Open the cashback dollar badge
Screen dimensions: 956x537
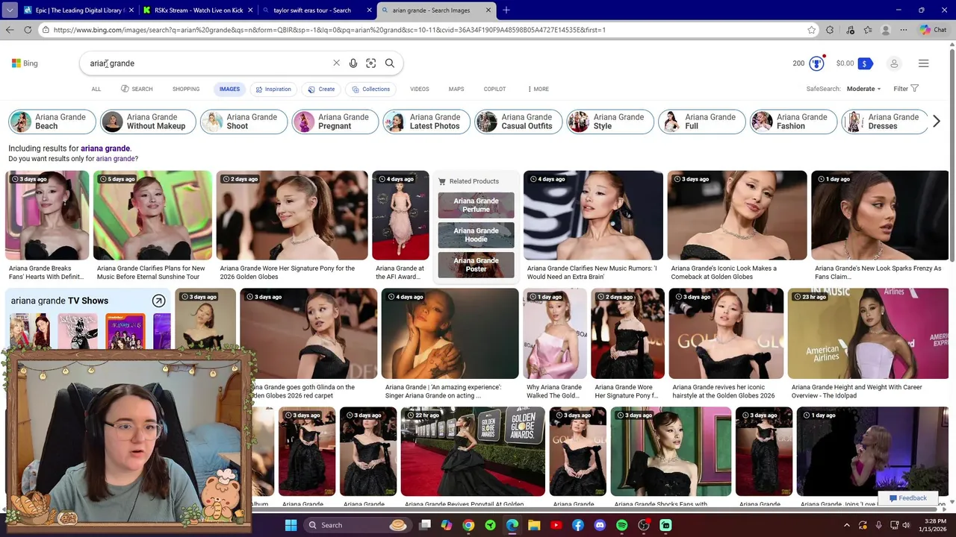click(x=865, y=63)
